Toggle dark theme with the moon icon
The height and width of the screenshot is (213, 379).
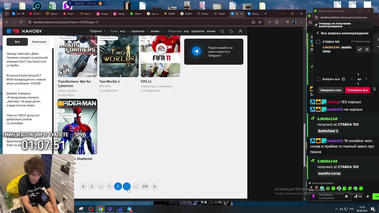point(231,31)
